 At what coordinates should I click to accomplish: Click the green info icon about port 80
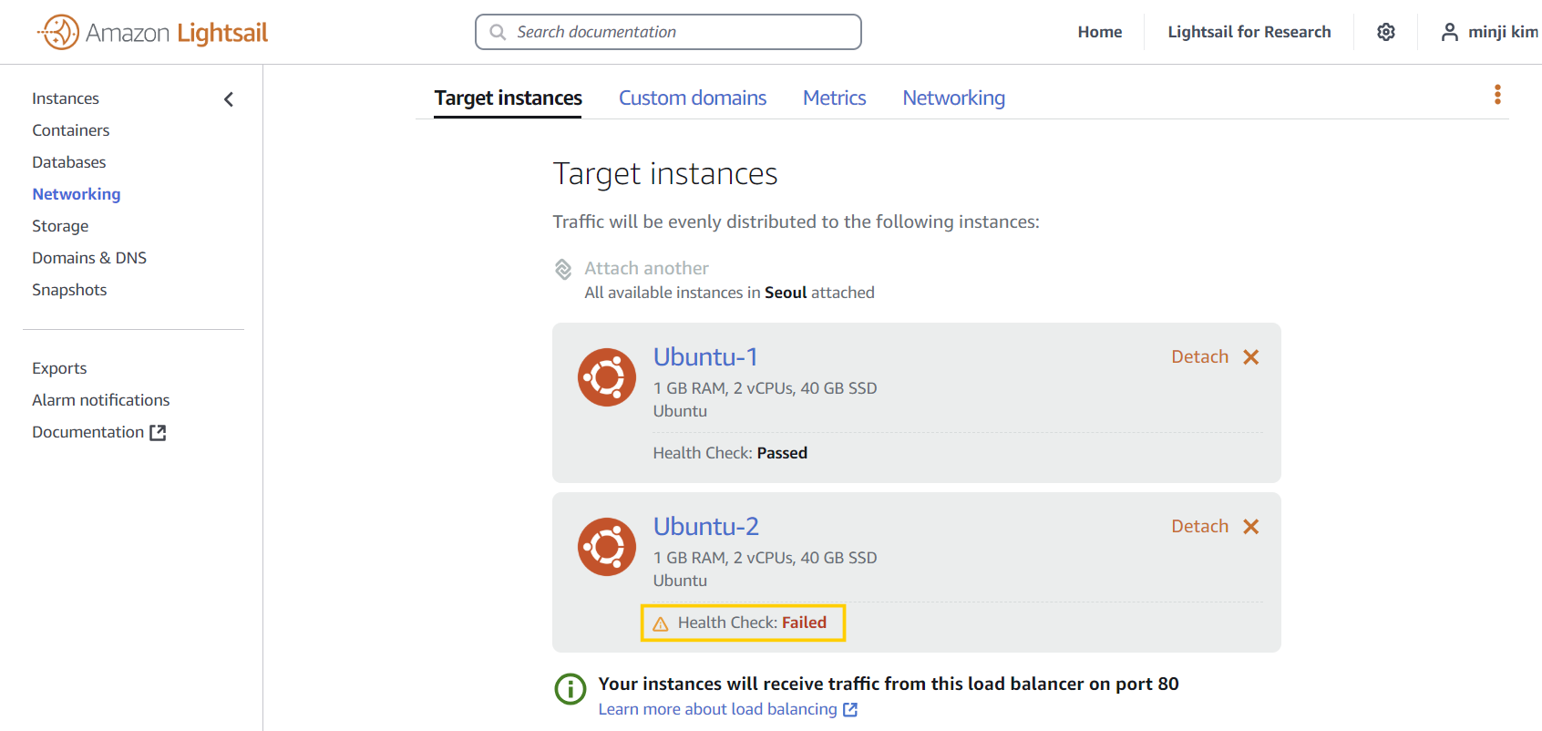click(571, 688)
